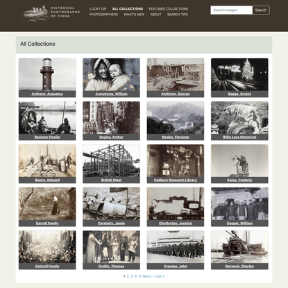Open the Billie Love Historical tiger photo
The width and height of the screenshot is (288, 288).
[x=239, y=118]
